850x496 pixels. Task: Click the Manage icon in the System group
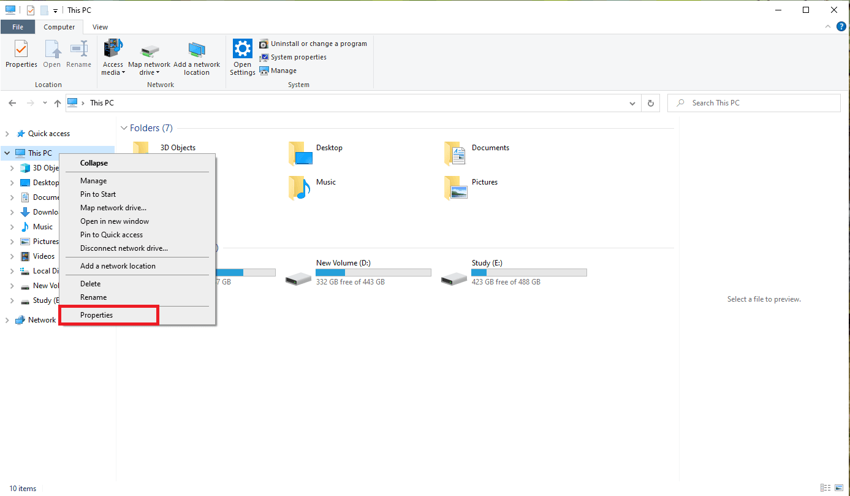click(x=264, y=71)
